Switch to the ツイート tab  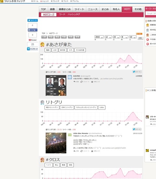(x=79, y=9)
